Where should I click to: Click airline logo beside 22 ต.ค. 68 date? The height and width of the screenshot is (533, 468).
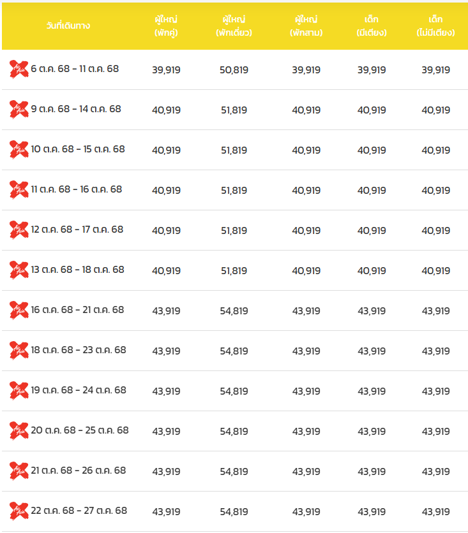[19, 511]
